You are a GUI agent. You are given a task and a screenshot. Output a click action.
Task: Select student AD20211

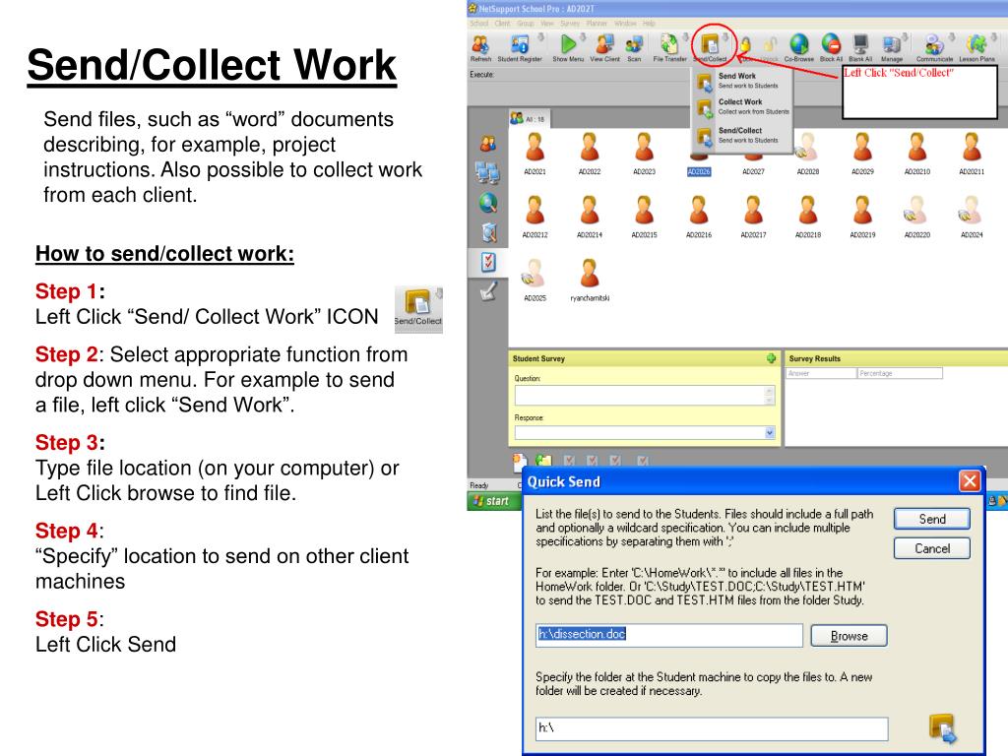(972, 153)
